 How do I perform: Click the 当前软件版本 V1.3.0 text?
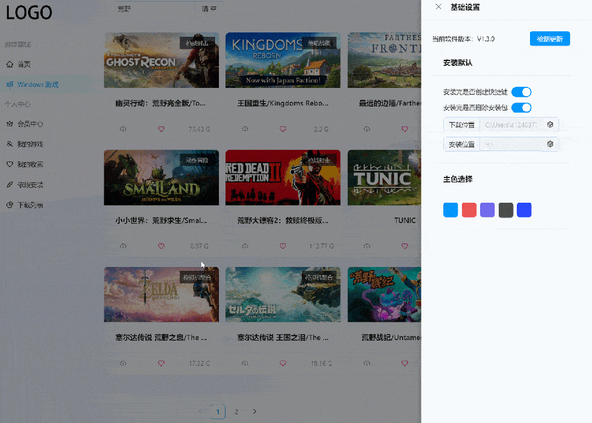point(463,39)
